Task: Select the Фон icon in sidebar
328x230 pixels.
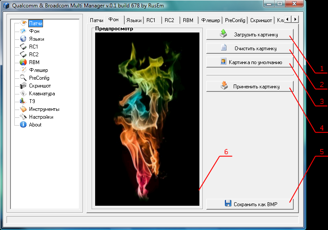Action: pos(23,31)
